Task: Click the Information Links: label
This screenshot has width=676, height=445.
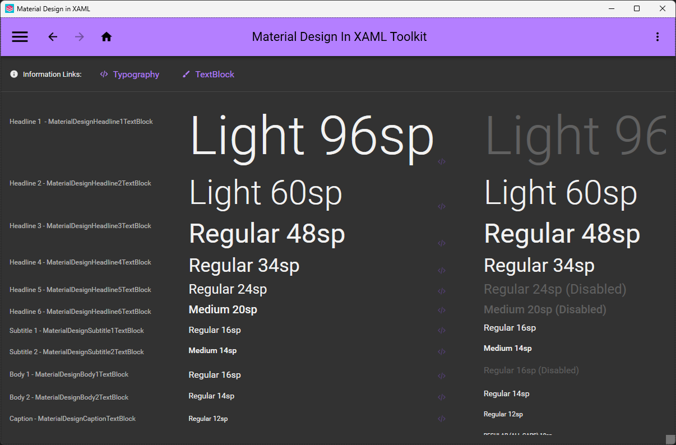Action: point(52,75)
